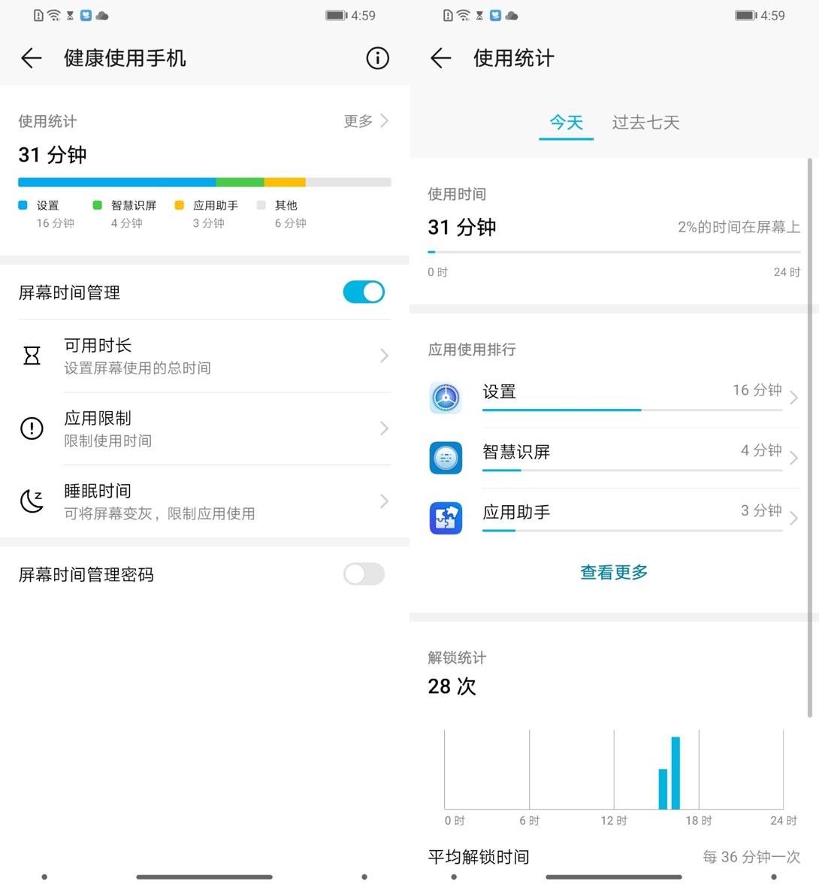819x887 pixels.
Task: Tap the crescent moon icon beside 睡眠时间
Action: 31,501
